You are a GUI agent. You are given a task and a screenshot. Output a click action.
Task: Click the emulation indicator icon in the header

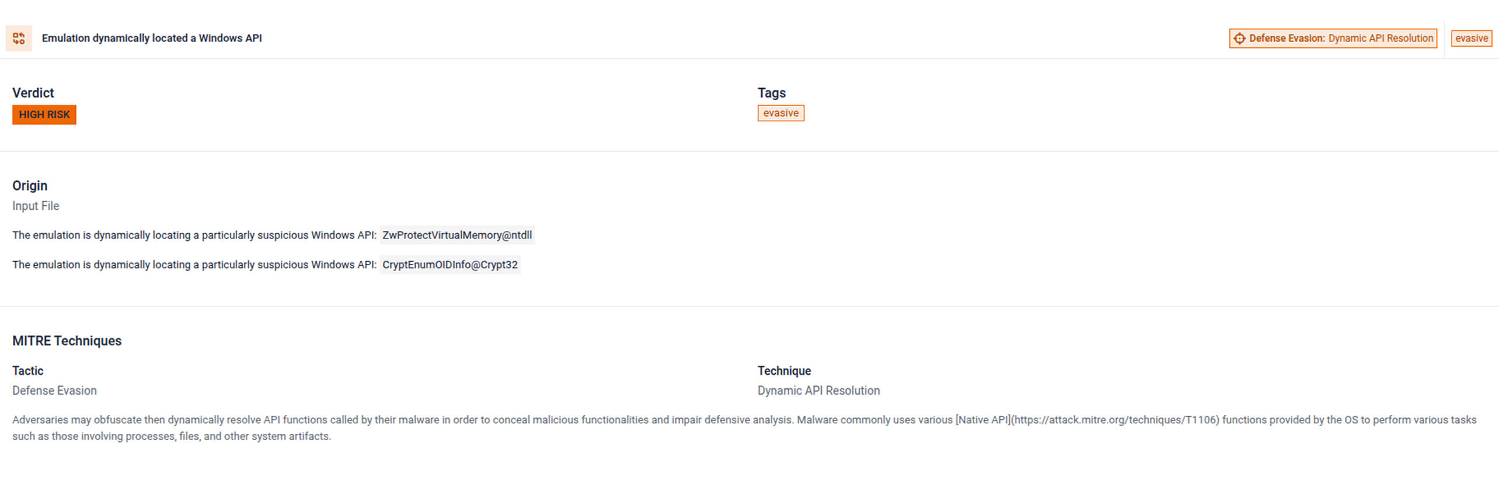pyautogui.click(x=19, y=38)
